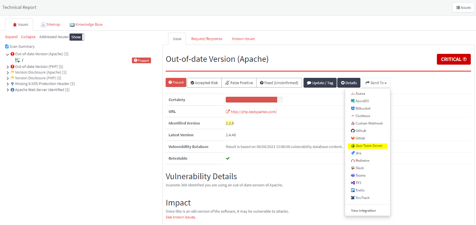The width and height of the screenshot is (476, 225).
Task: Mark the issue as Fixed (Unconfirmed)
Action: [x=279, y=83]
